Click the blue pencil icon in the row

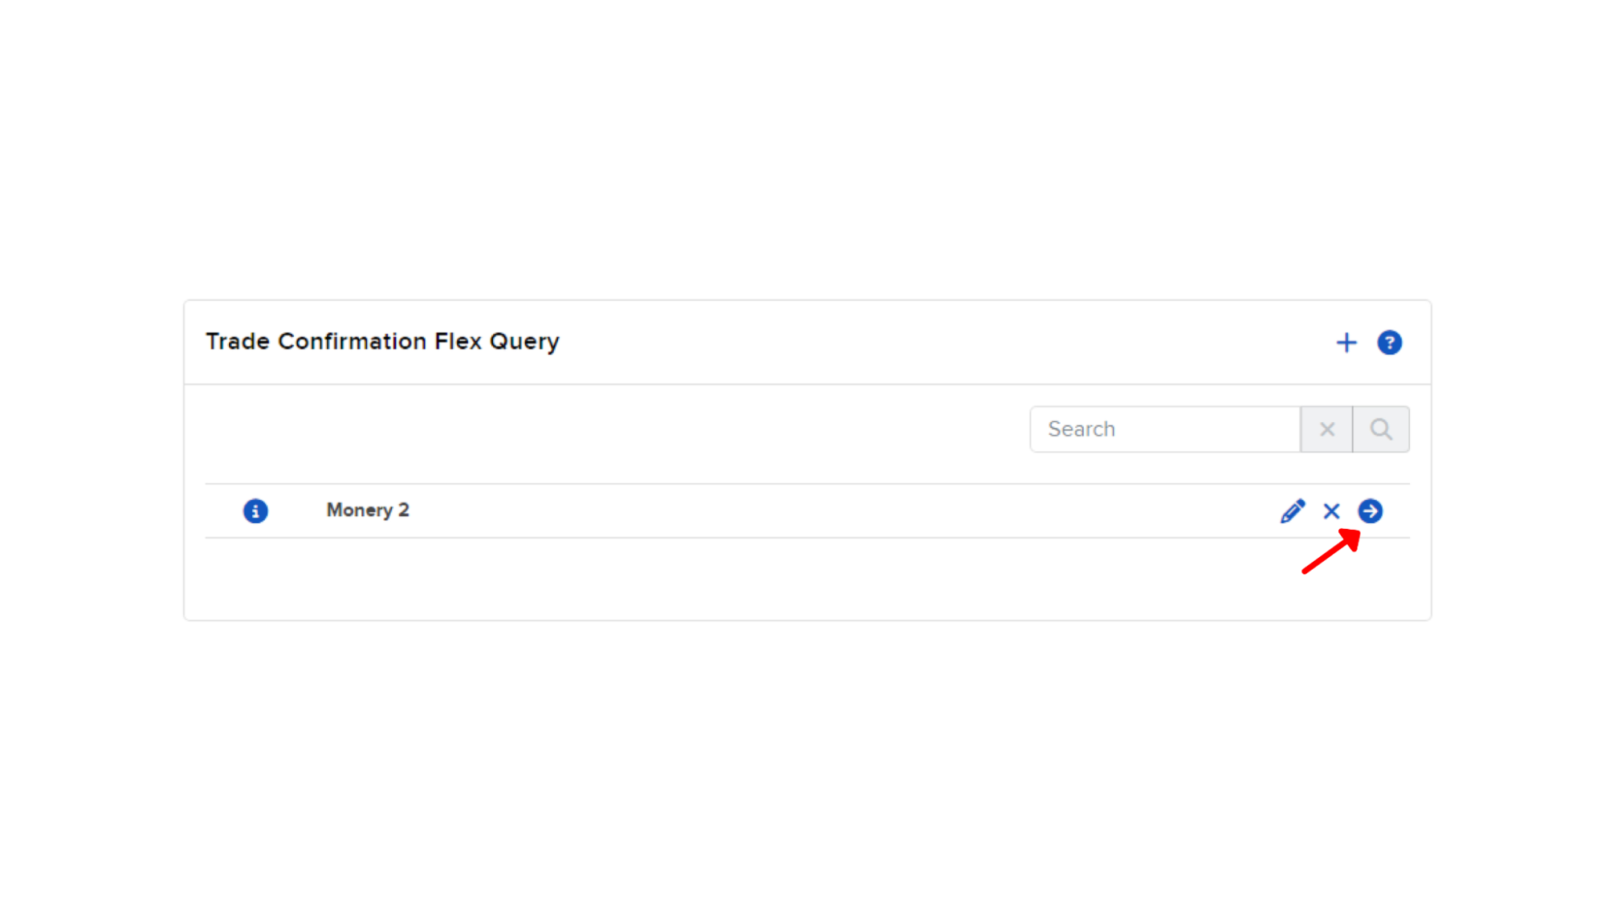(1293, 511)
